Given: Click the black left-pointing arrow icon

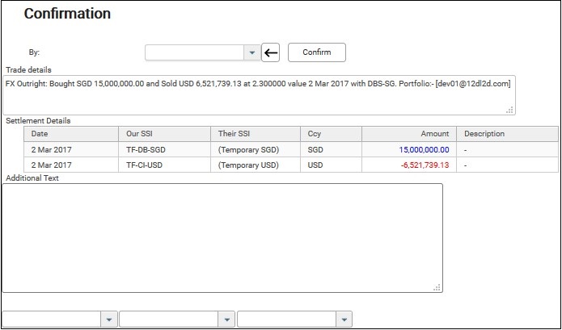Looking at the screenshot, I should (271, 52).
